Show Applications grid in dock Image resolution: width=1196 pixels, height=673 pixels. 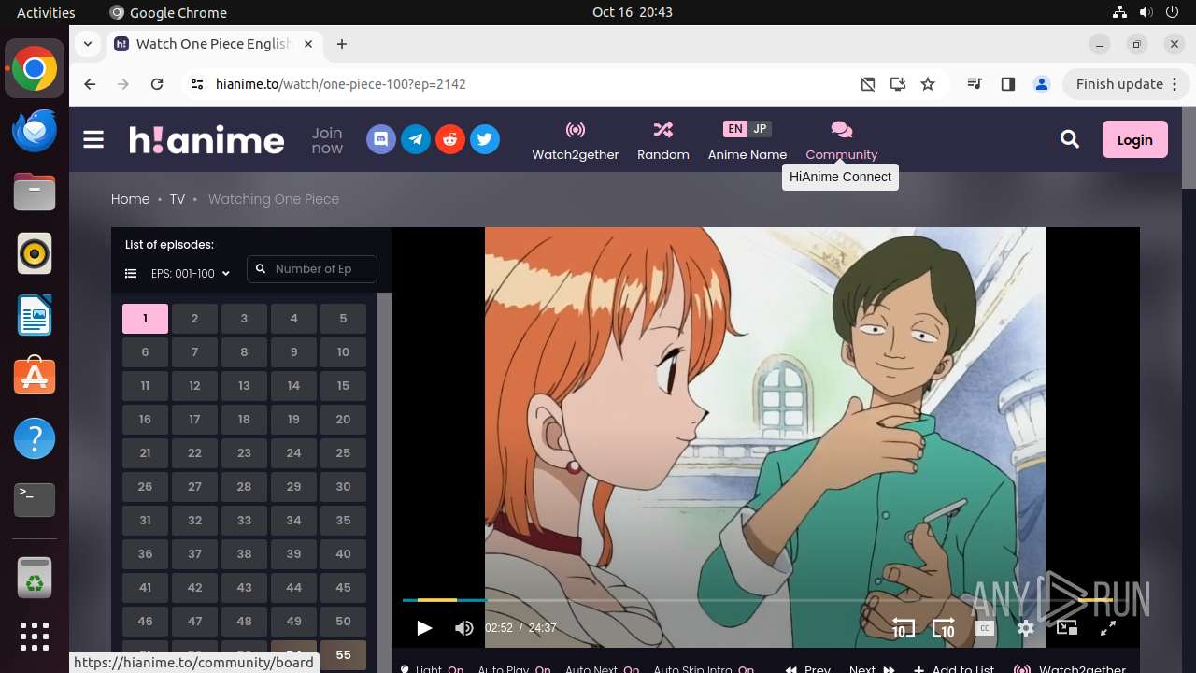click(35, 637)
